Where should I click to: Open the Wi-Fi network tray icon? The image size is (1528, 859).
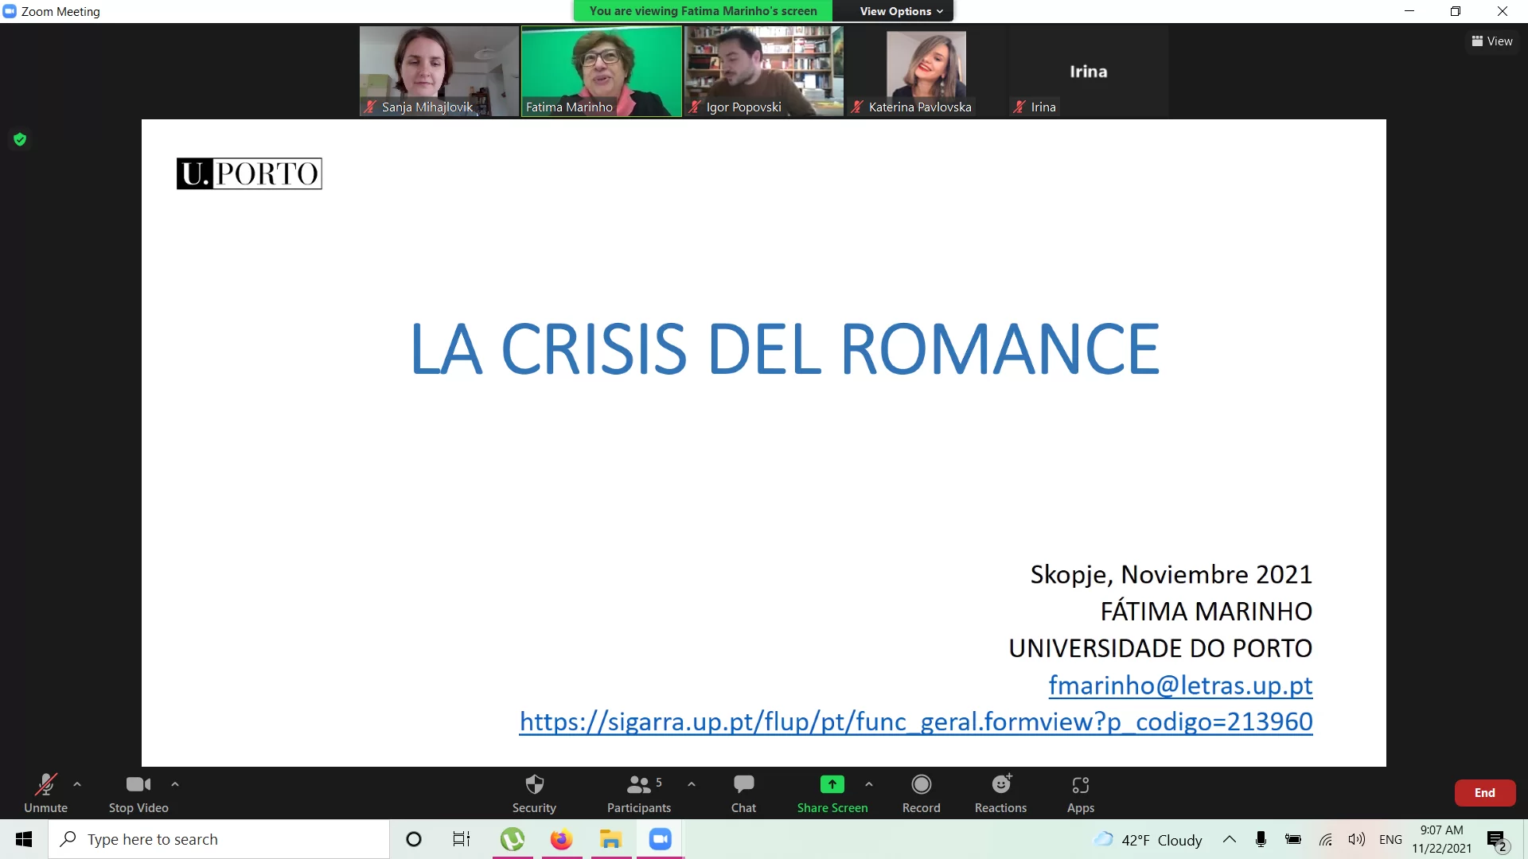(1326, 839)
